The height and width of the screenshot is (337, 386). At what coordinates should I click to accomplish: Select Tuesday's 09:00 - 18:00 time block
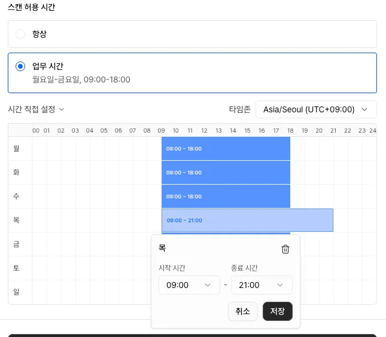(226, 173)
